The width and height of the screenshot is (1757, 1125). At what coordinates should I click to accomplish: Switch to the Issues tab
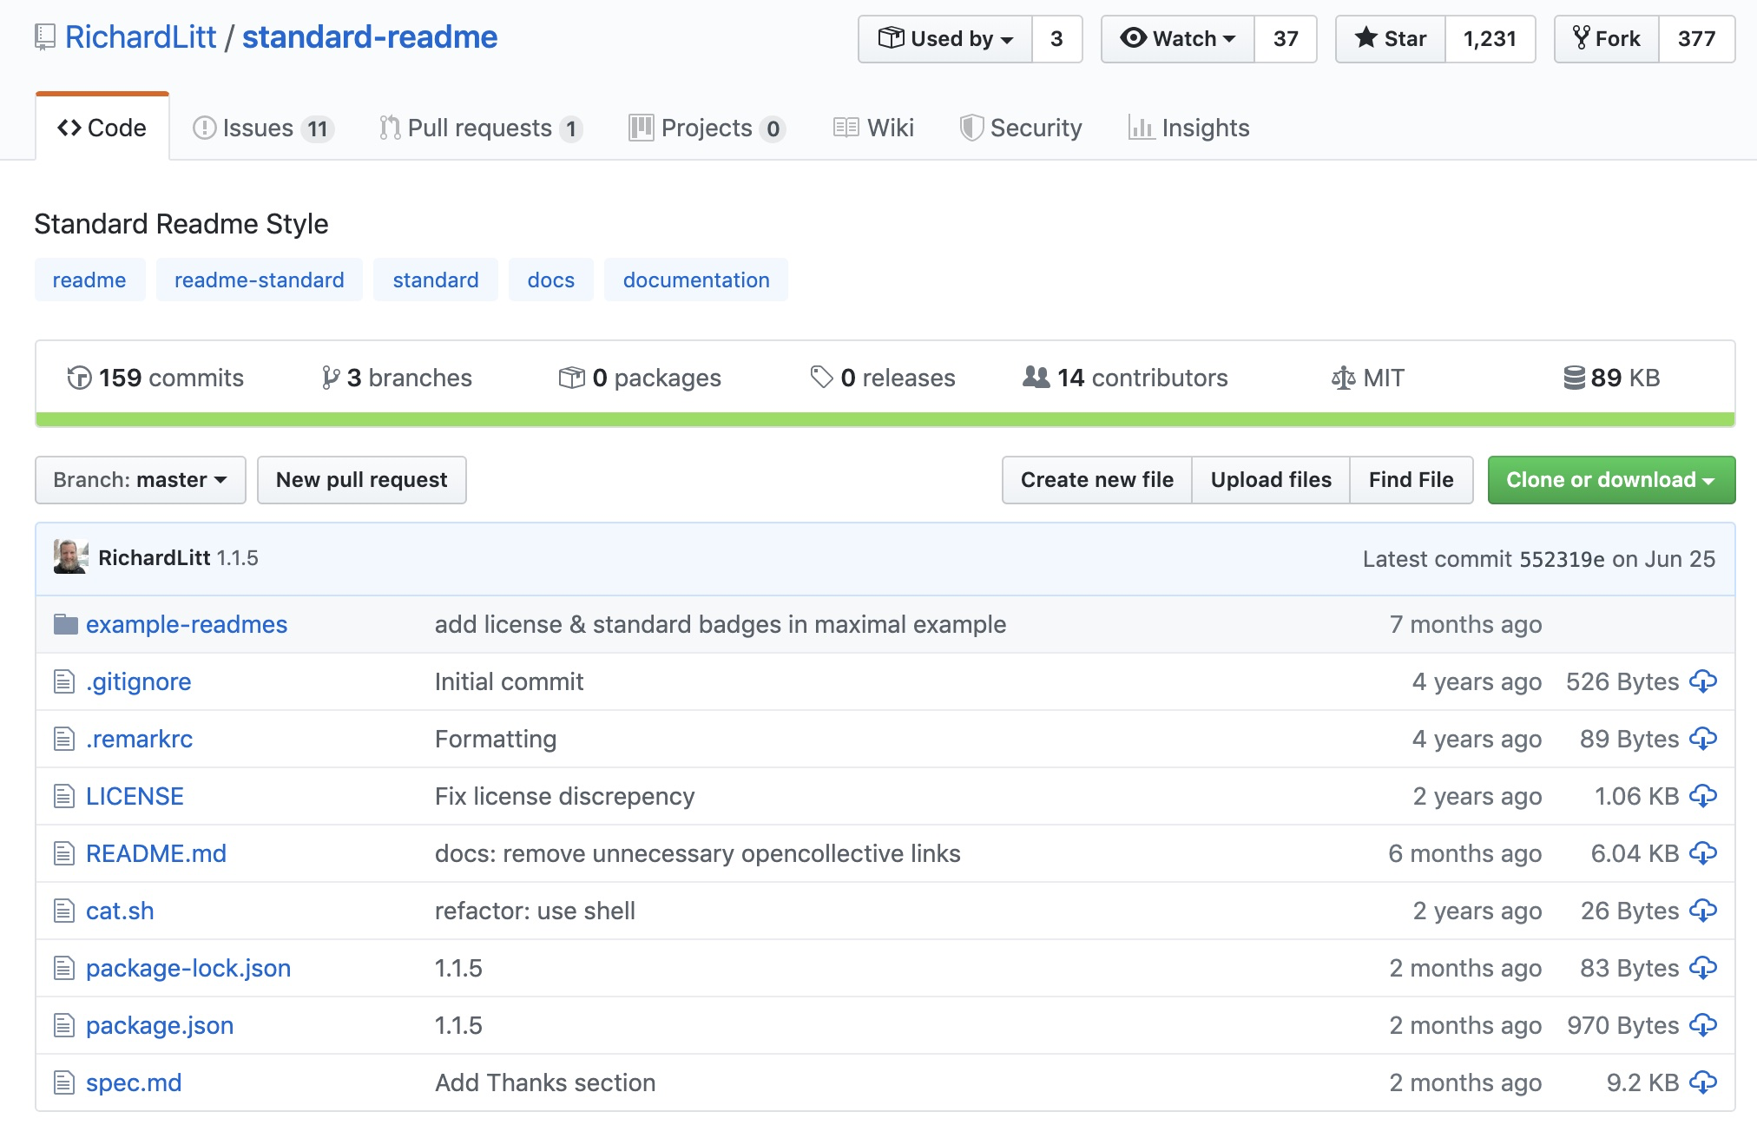257,128
